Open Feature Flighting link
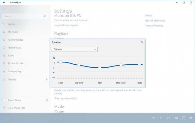 154,25
